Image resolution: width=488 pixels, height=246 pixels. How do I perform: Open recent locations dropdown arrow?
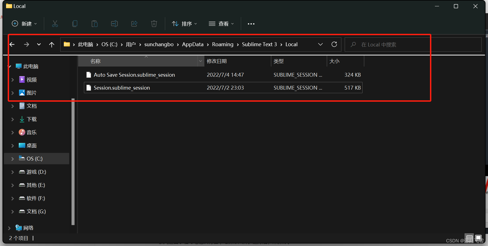coord(39,44)
